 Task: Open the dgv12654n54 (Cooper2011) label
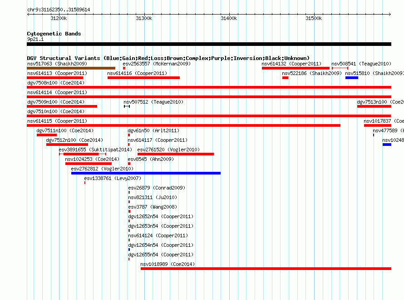161,245
